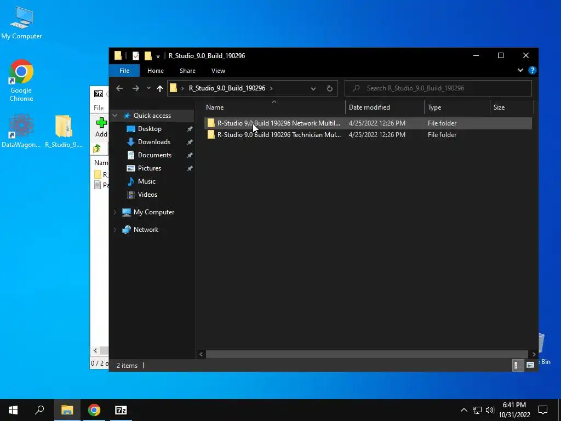Open the network status tray icon
The width and height of the screenshot is (561, 421).
click(x=477, y=410)
